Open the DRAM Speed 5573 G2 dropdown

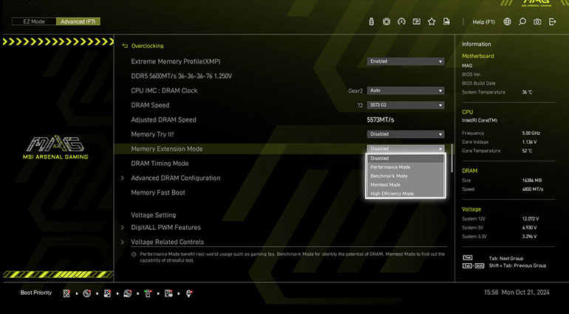coord(406,105)
